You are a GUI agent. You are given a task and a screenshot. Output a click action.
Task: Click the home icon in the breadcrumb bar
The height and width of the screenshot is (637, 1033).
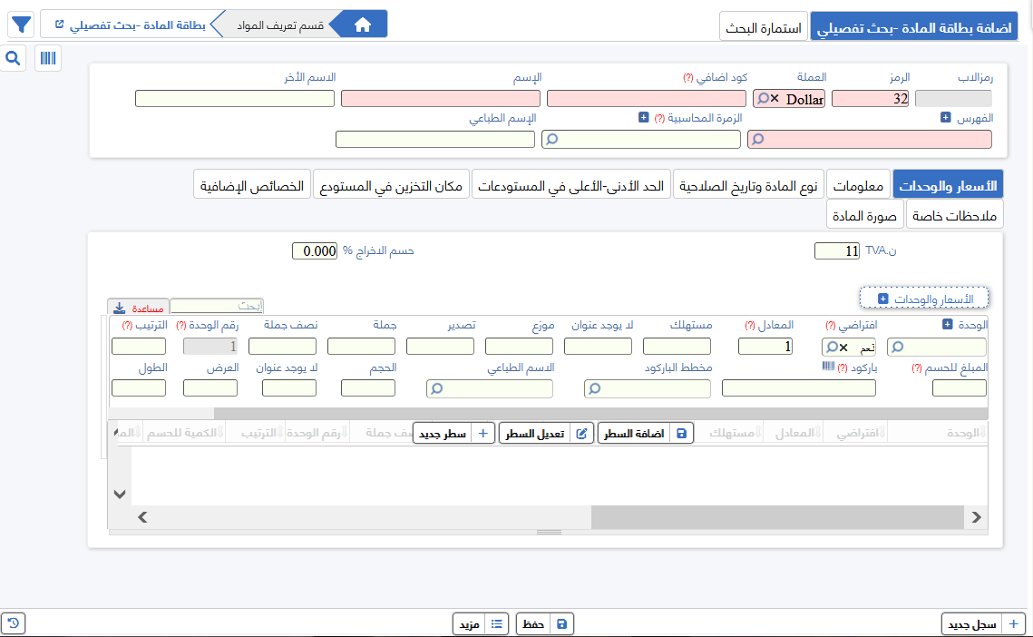coord(362,24)
